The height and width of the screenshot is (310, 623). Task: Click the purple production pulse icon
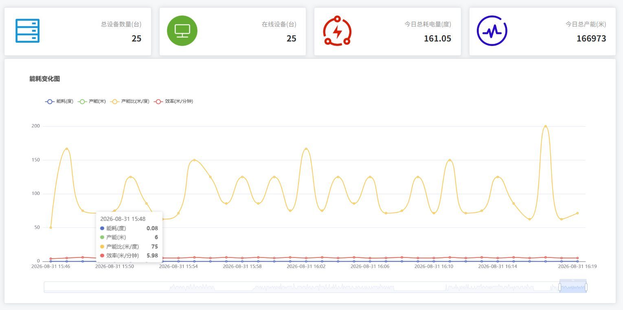pos(492,31)
